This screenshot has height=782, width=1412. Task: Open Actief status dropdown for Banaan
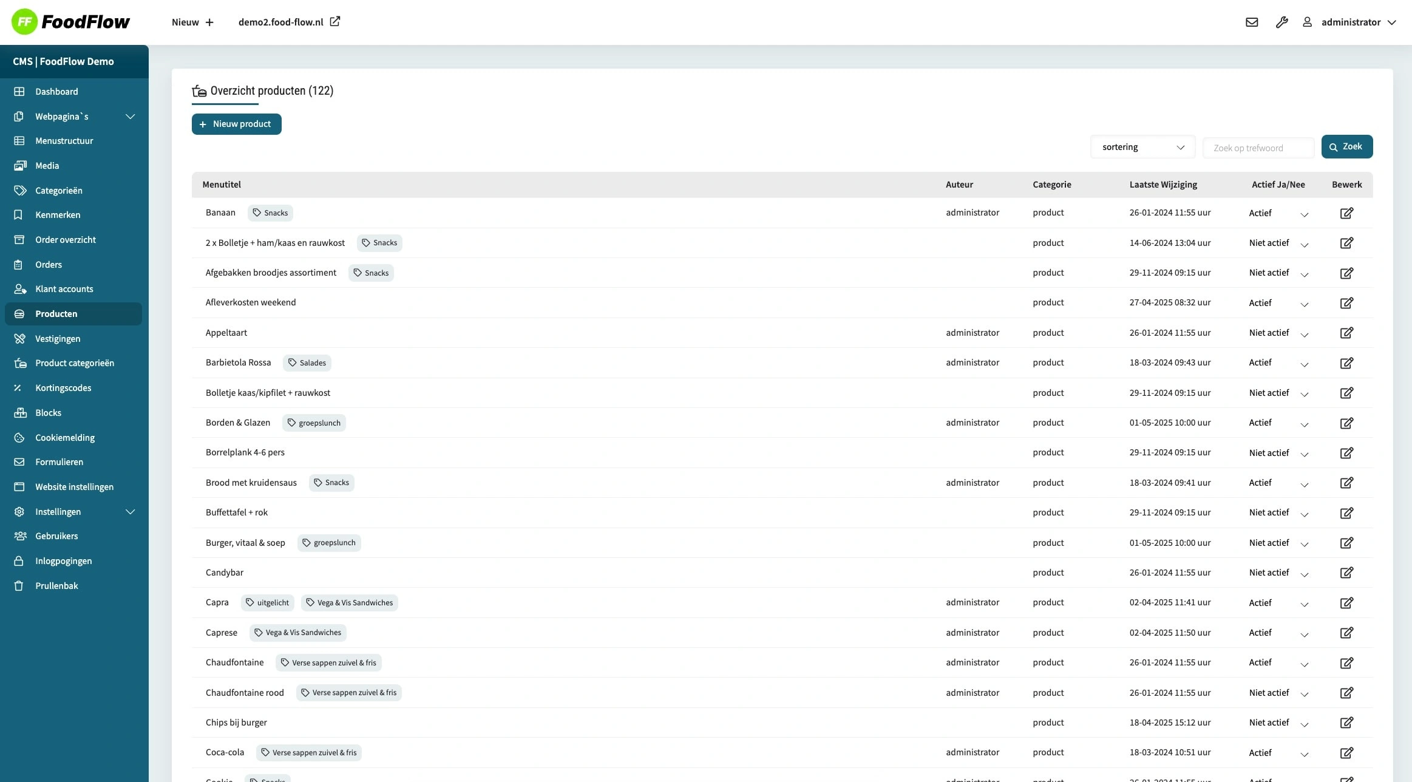pyautogui.click(x=1278, y=214)
